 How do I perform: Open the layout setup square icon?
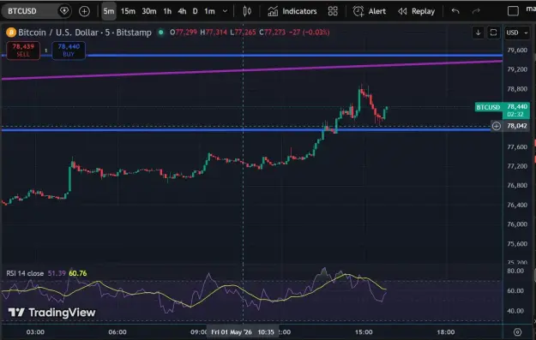513,11
